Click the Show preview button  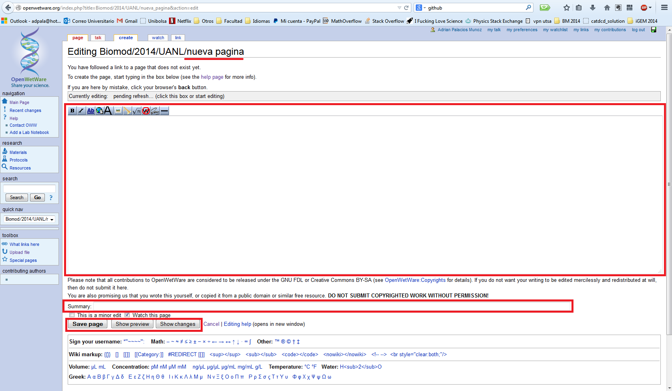click(132, 324)
